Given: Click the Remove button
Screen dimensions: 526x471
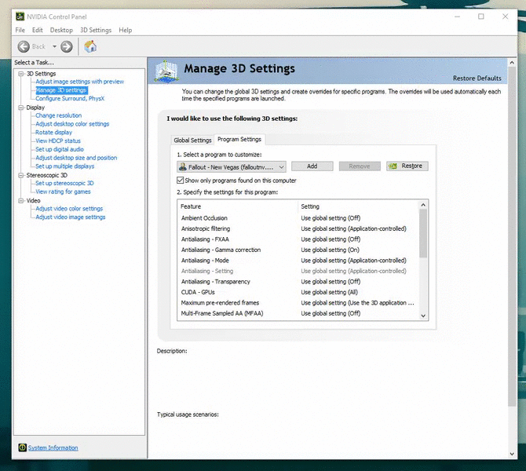Looking at the screenshot, I should [360, 166].
